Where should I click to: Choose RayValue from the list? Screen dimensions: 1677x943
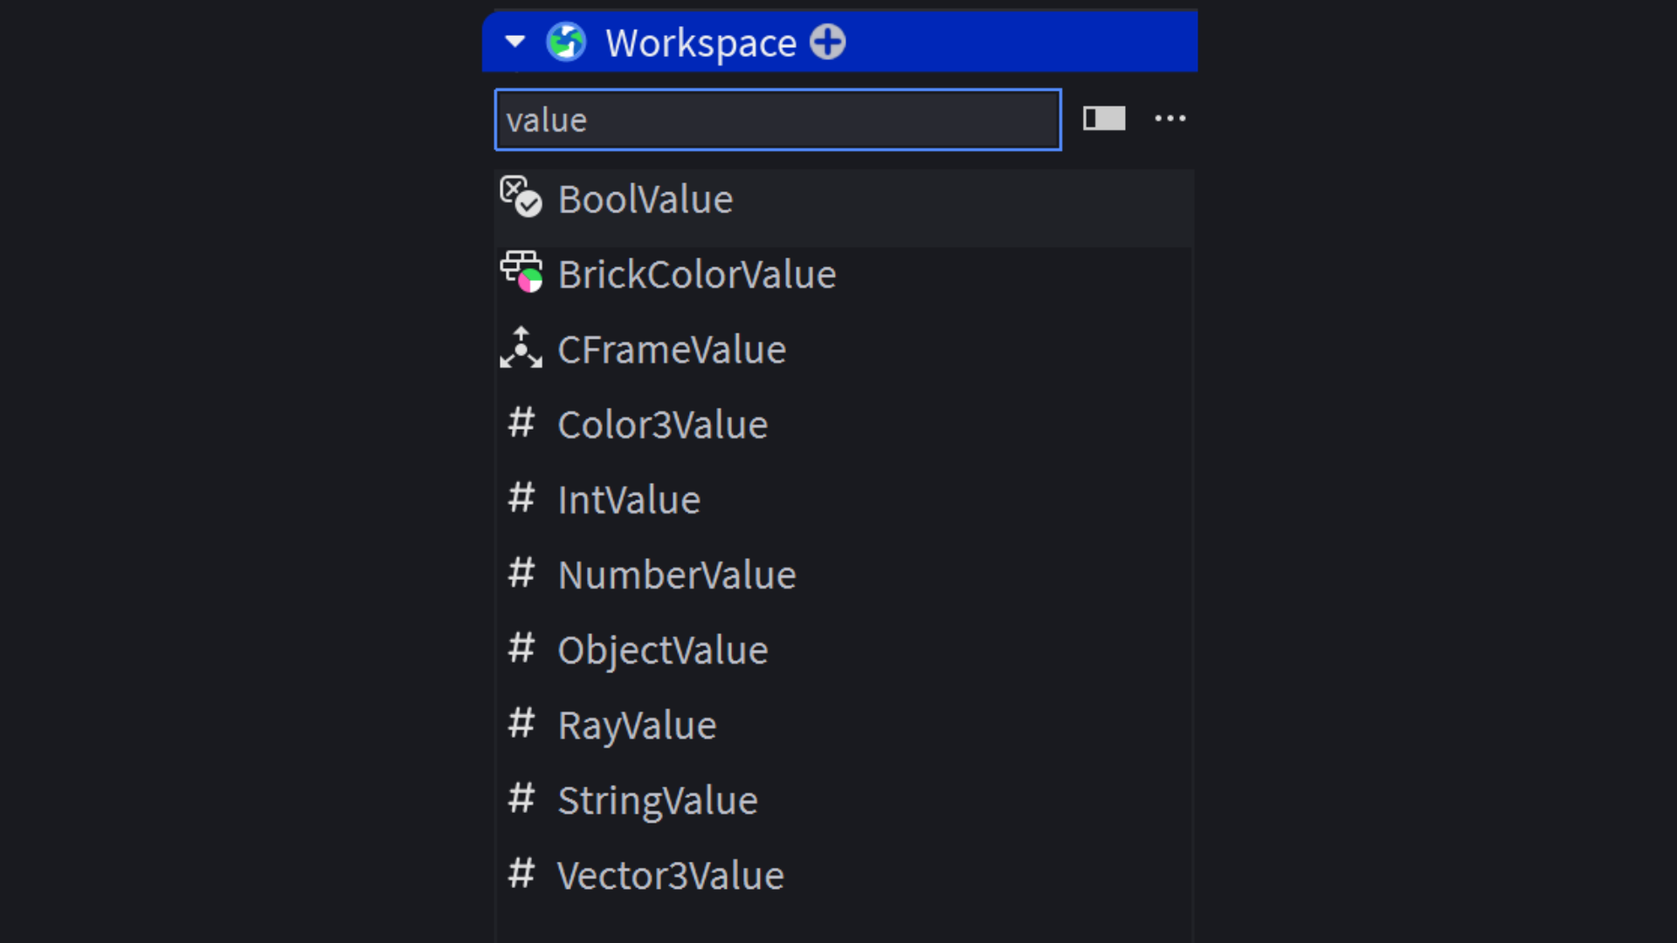coord(637,726)
